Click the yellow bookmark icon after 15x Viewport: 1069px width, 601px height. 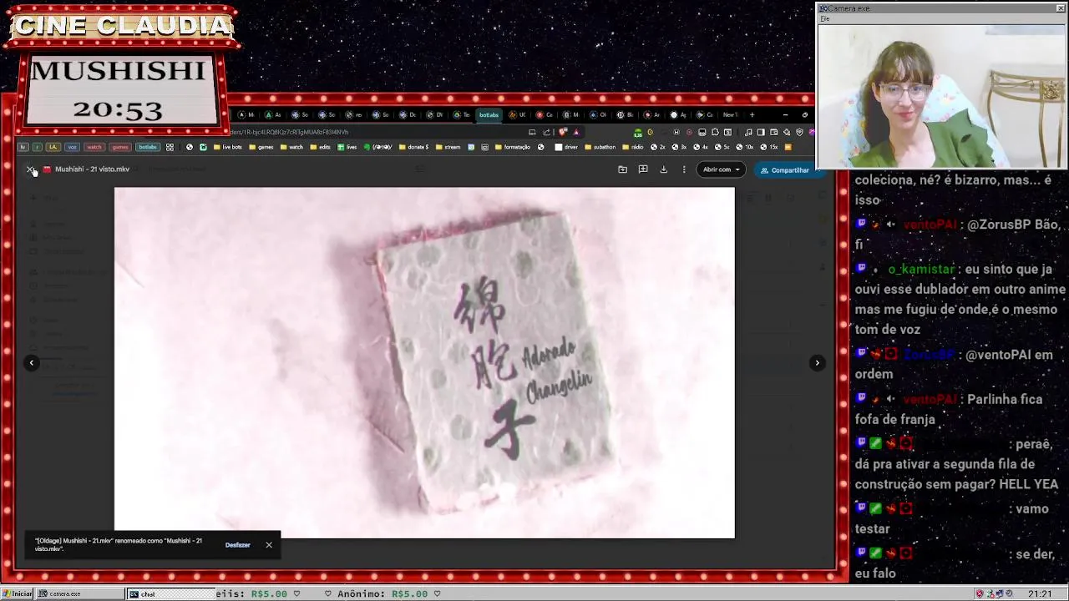[788, 147]
